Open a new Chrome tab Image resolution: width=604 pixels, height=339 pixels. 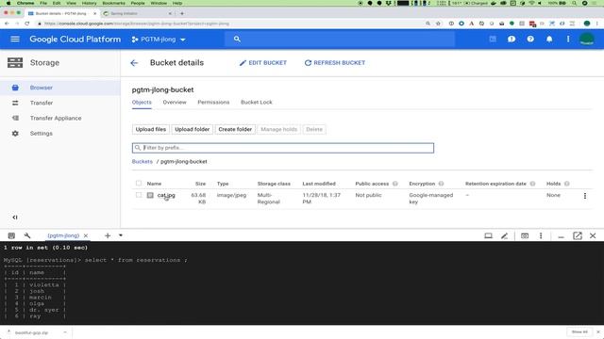click(x=182, y=13)
